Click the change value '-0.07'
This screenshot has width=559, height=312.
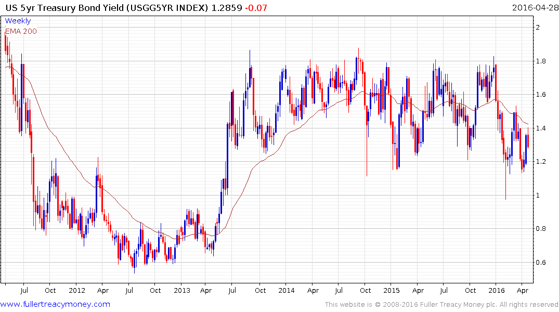click(x=256, y=8)
